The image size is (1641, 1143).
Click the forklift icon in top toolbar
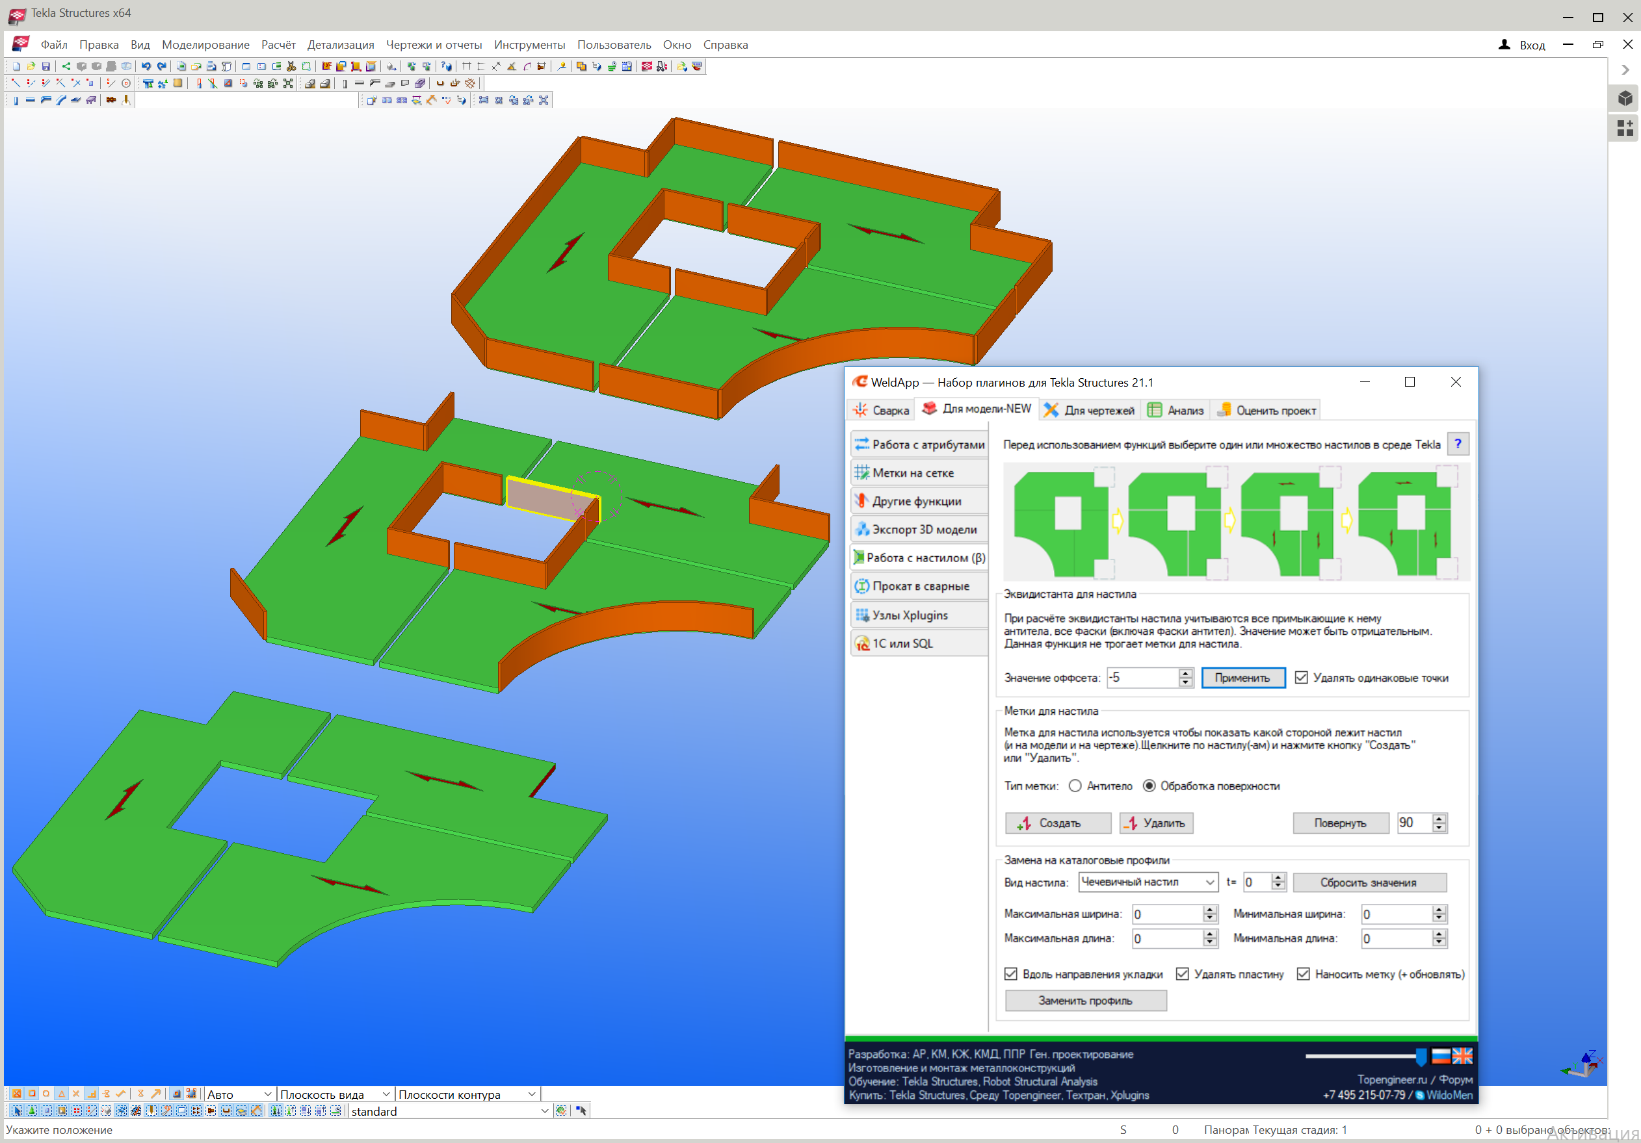pyautogui.click(x=662, y=66)
